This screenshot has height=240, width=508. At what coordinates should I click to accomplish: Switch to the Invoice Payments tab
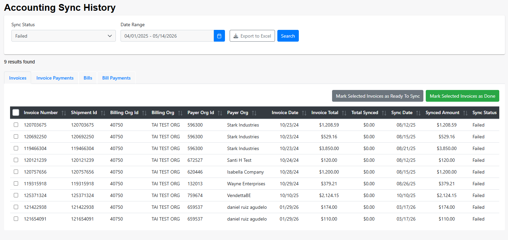(55, 78)
